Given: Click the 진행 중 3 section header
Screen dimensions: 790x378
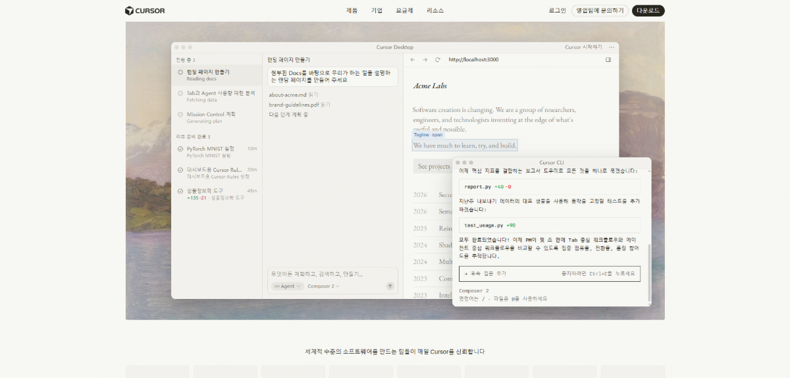Looking at the screenshot, I should pos(186,60).
